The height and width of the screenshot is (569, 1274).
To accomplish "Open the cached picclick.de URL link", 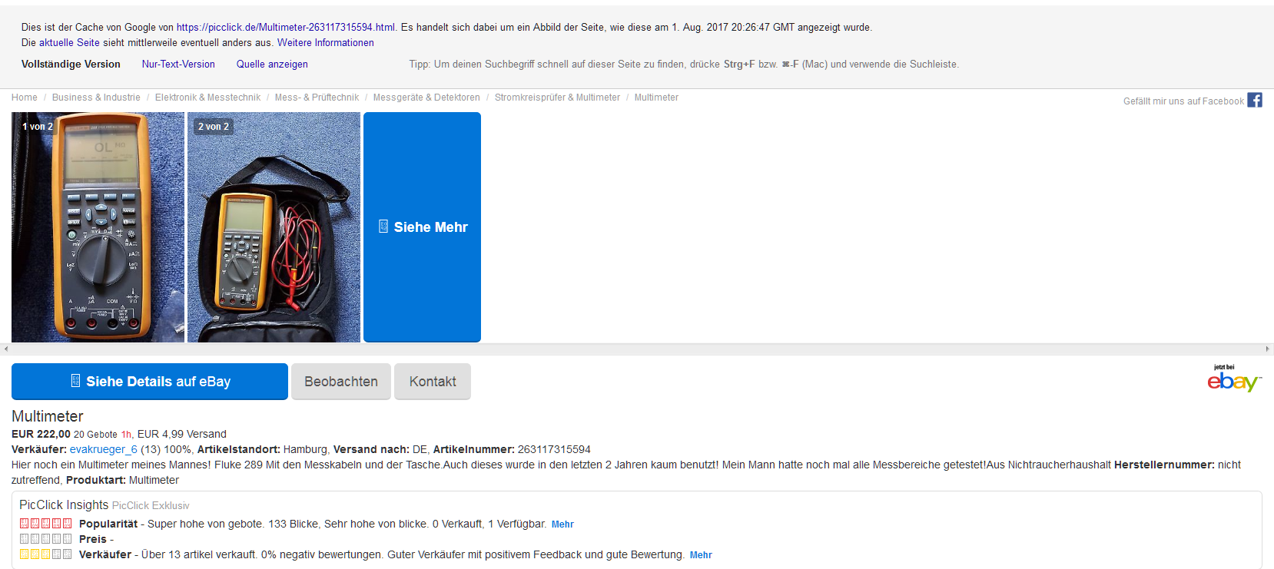I will [286, 27].
